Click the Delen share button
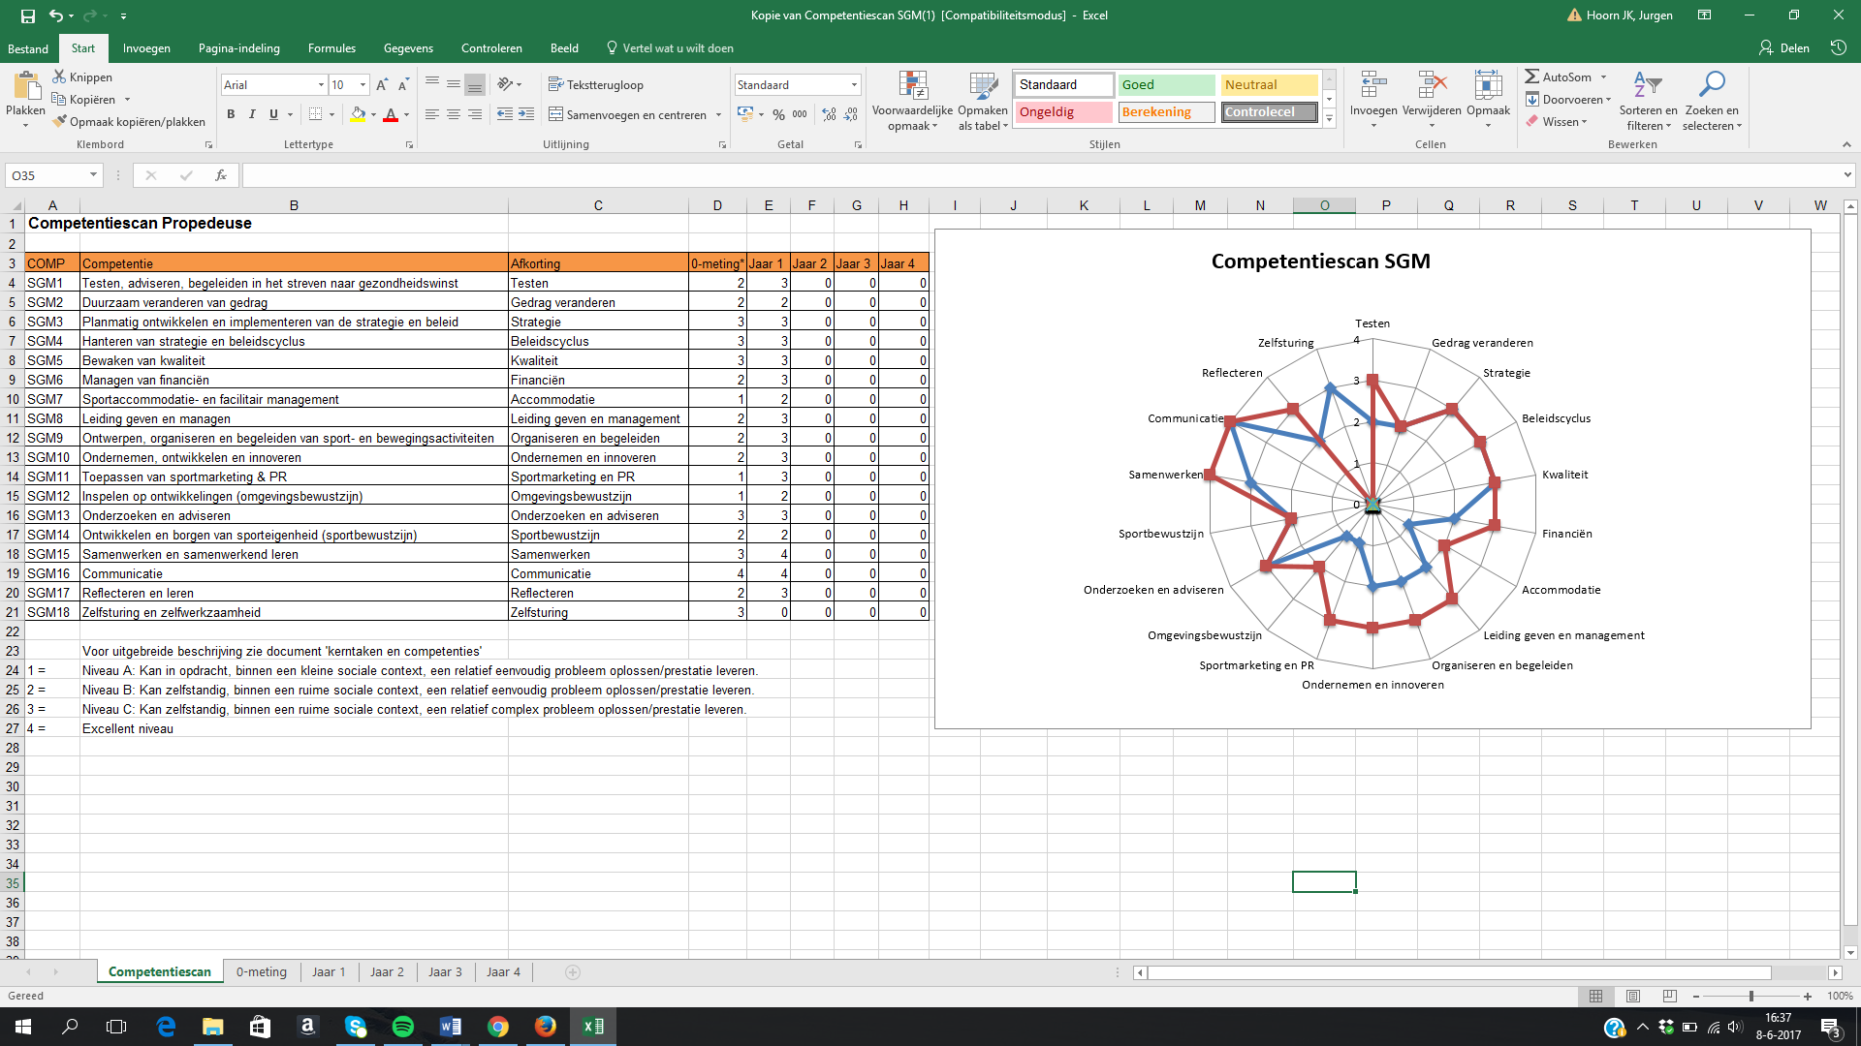 tap(1784, 48)
